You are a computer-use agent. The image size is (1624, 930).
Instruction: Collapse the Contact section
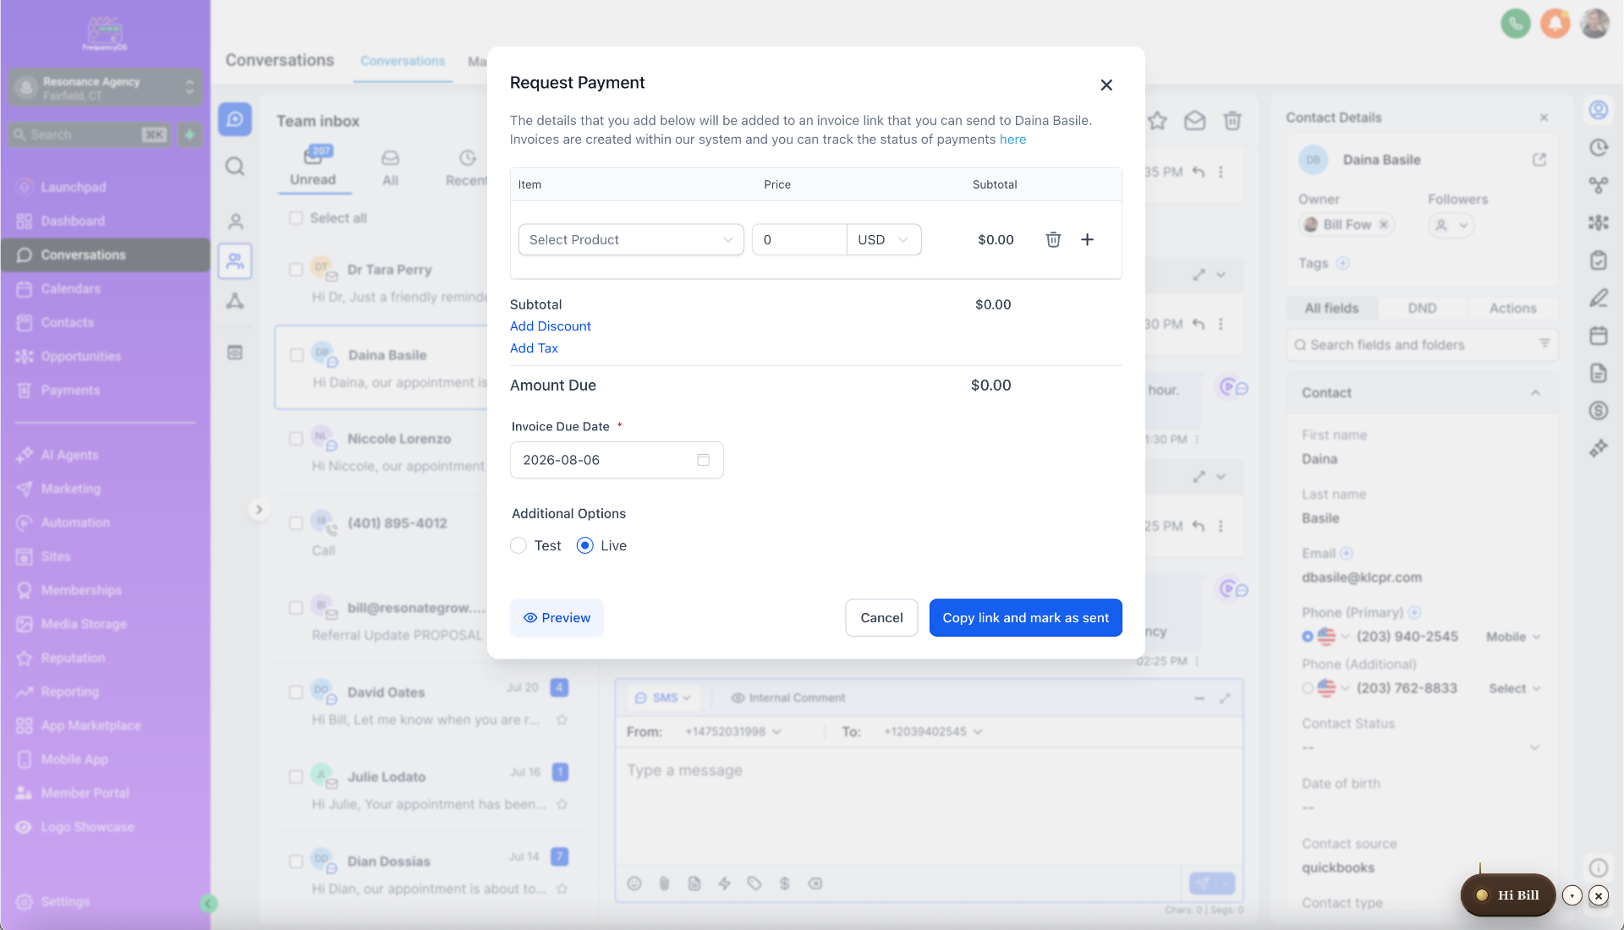point(1535,392)
